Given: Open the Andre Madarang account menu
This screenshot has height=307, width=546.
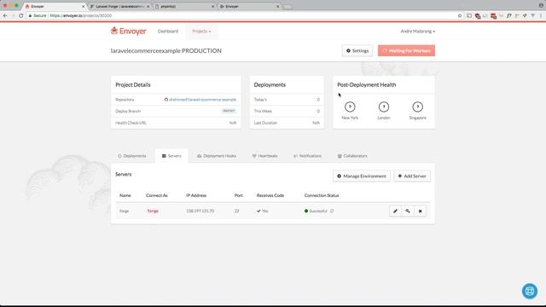Looking at the screenshot, I should tap(417, 31).
